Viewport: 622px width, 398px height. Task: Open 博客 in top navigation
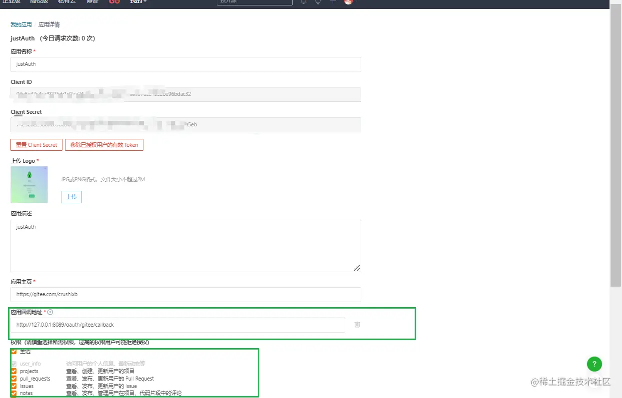coord(92,1)
